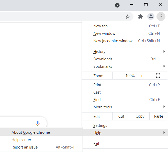
Task: Open the Extensions puzzle icon
Action: (140, 17)
